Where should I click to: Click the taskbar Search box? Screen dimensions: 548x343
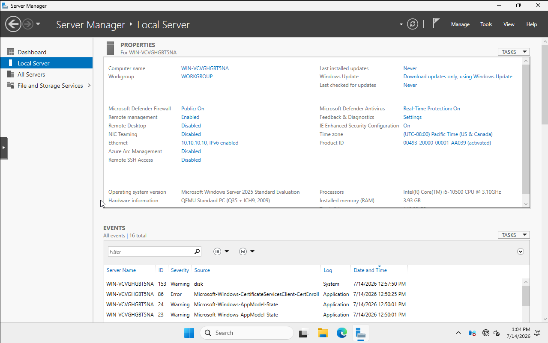click(x=246, y=333)
